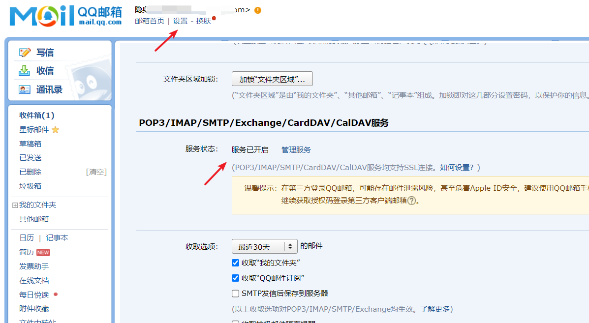Click the help question mark icon
Image resolution: width=589 pixels, height=323 pixels.
(412, 201)
